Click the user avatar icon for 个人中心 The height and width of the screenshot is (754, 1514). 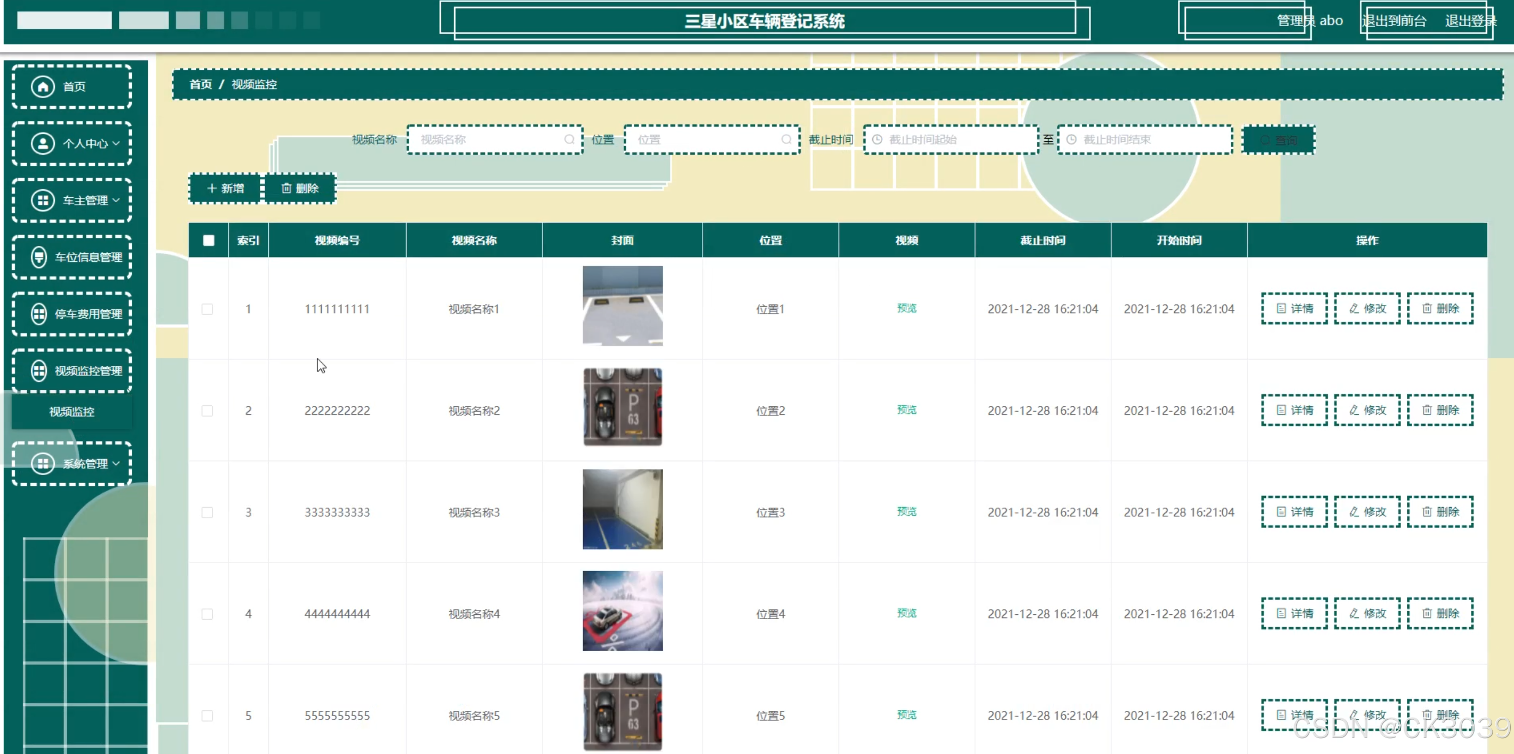(43, 143)
